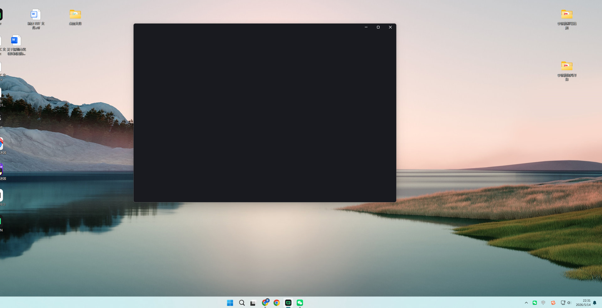Open the volume speaker tray icon
Image resolution: width=602 pixels, height=308 pixels.
pyautogui.click(x=569, y=303)
